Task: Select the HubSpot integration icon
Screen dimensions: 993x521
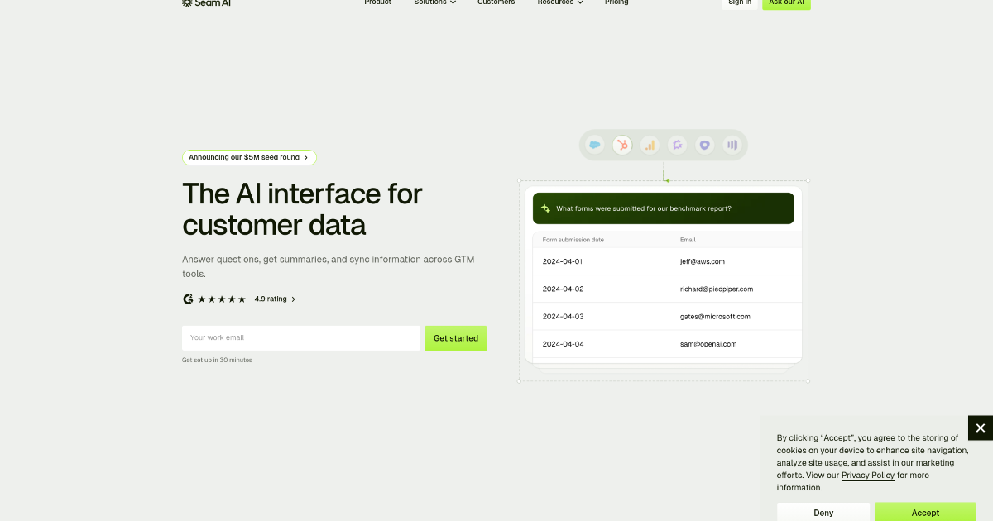Action: tap(622, 145)
